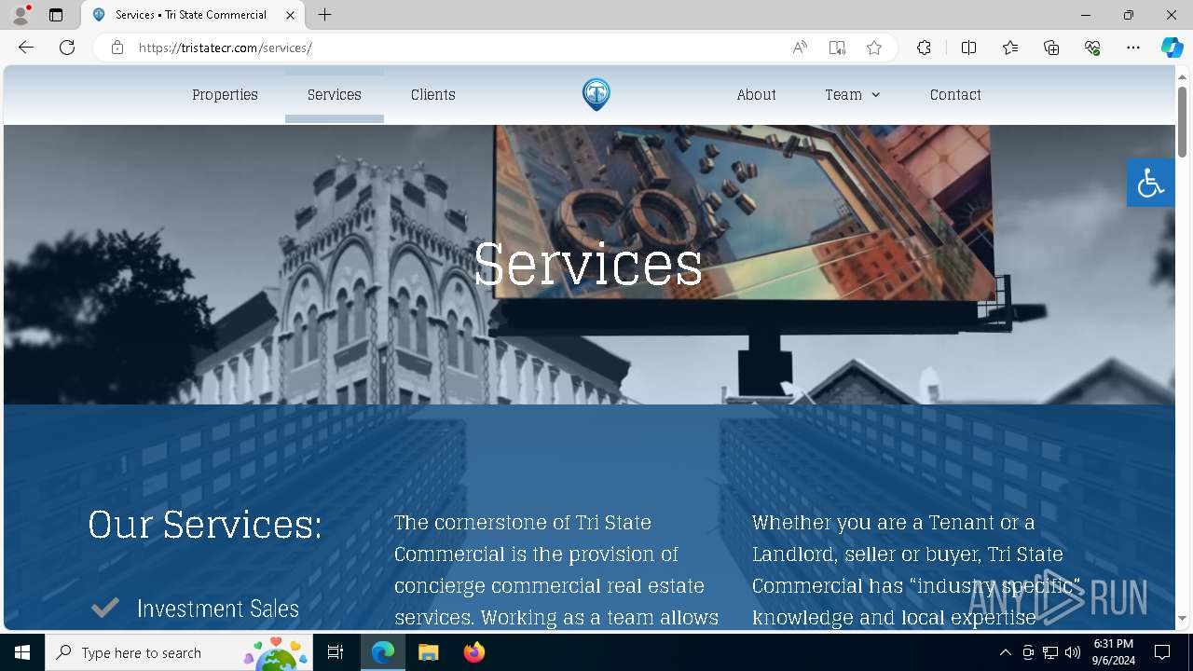
Task: Click the scrollbar up arrow
Action: 1182,75
